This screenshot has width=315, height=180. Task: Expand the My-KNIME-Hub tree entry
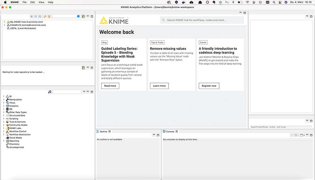4,22
